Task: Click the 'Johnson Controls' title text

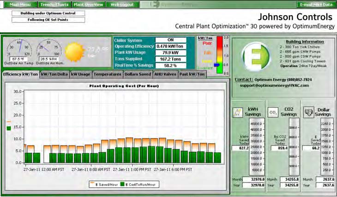Action: click(x=295, y=17)
